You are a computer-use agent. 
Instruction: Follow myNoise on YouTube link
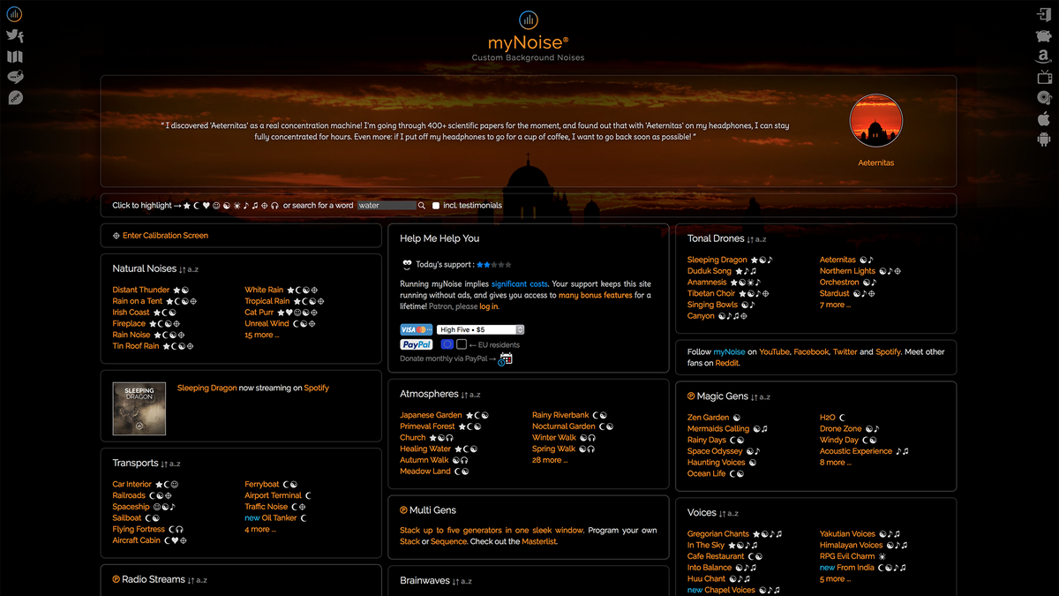tap(775, 351)
